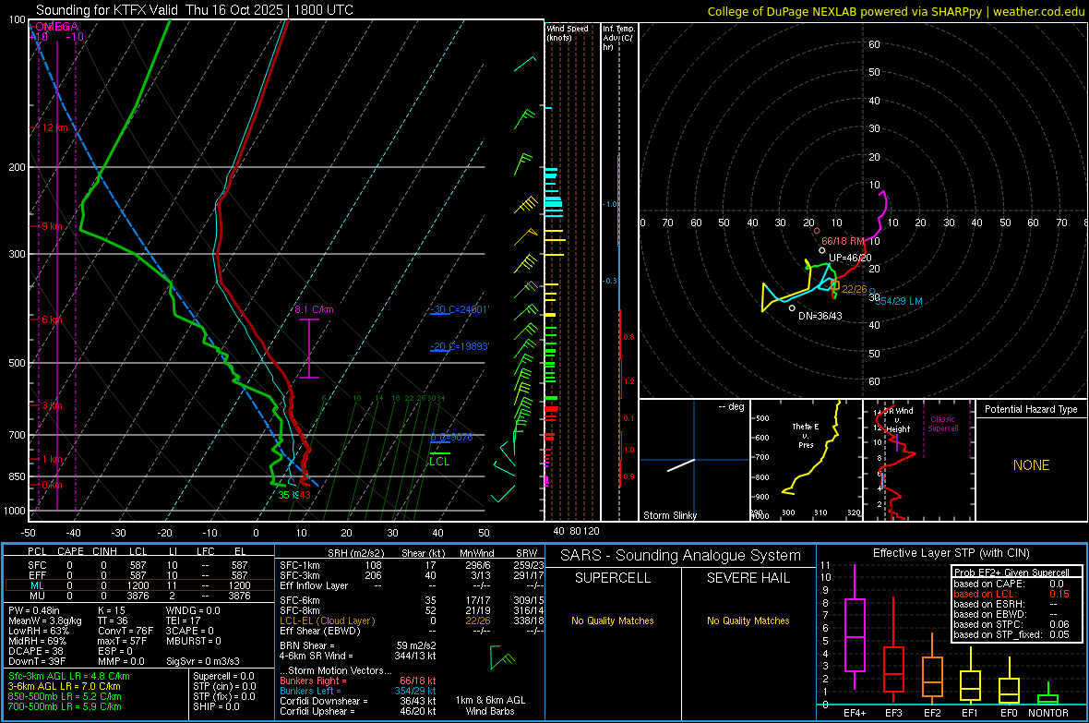Click the blue 'Bunkers Left =' line
Viewport: 1089px width, 723px height.
[x=358, y=691]
